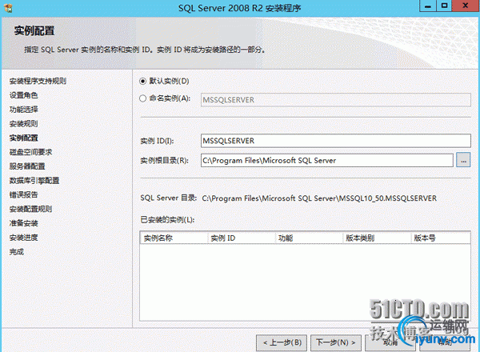Screen dimensions: 480x352
Task: Select the 磁盘空间要求 step
Action: point(30,152)
